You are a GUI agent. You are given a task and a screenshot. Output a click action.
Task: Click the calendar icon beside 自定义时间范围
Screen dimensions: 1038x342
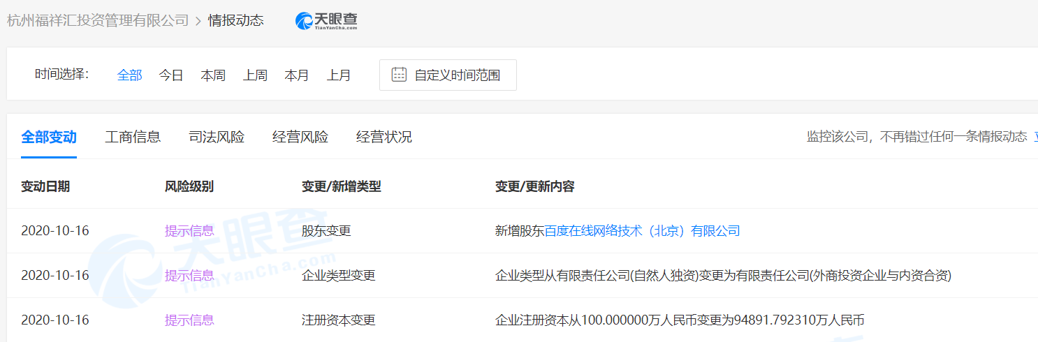point(399,75)
